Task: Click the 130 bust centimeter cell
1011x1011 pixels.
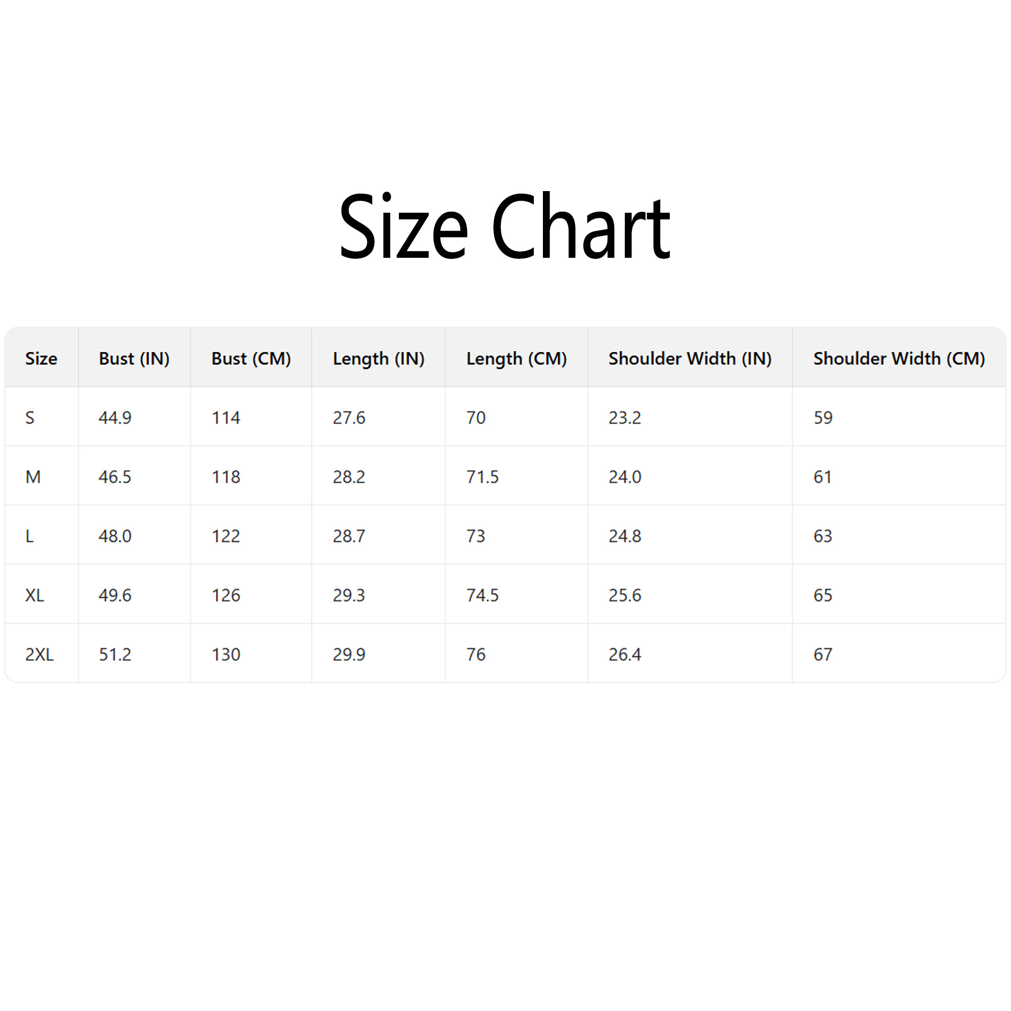Action: [225, 654]
